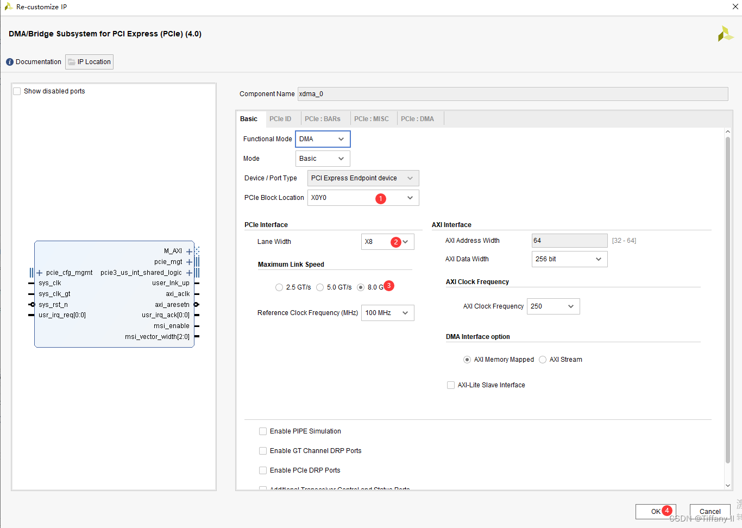Click the axi_aresetn port label
Screen dimensions: 742x528
pyautogui.click(x=172, y=305)
